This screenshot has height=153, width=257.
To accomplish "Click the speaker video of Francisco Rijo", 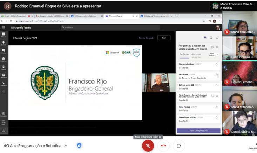I will point(159,83).
